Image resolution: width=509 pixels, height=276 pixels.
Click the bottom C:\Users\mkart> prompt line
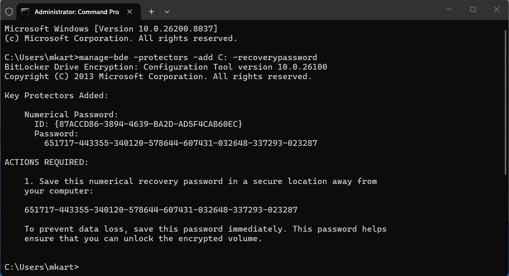[x=41, y=267]
